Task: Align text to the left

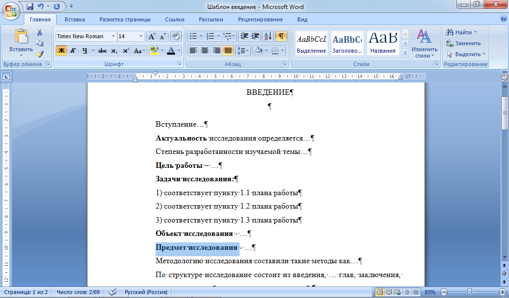Action: coord(193,51)
